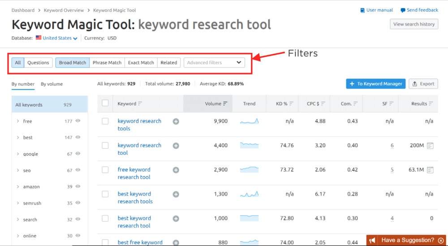Switch to Related keywords
448x246 pixels.
pos(169,63)
